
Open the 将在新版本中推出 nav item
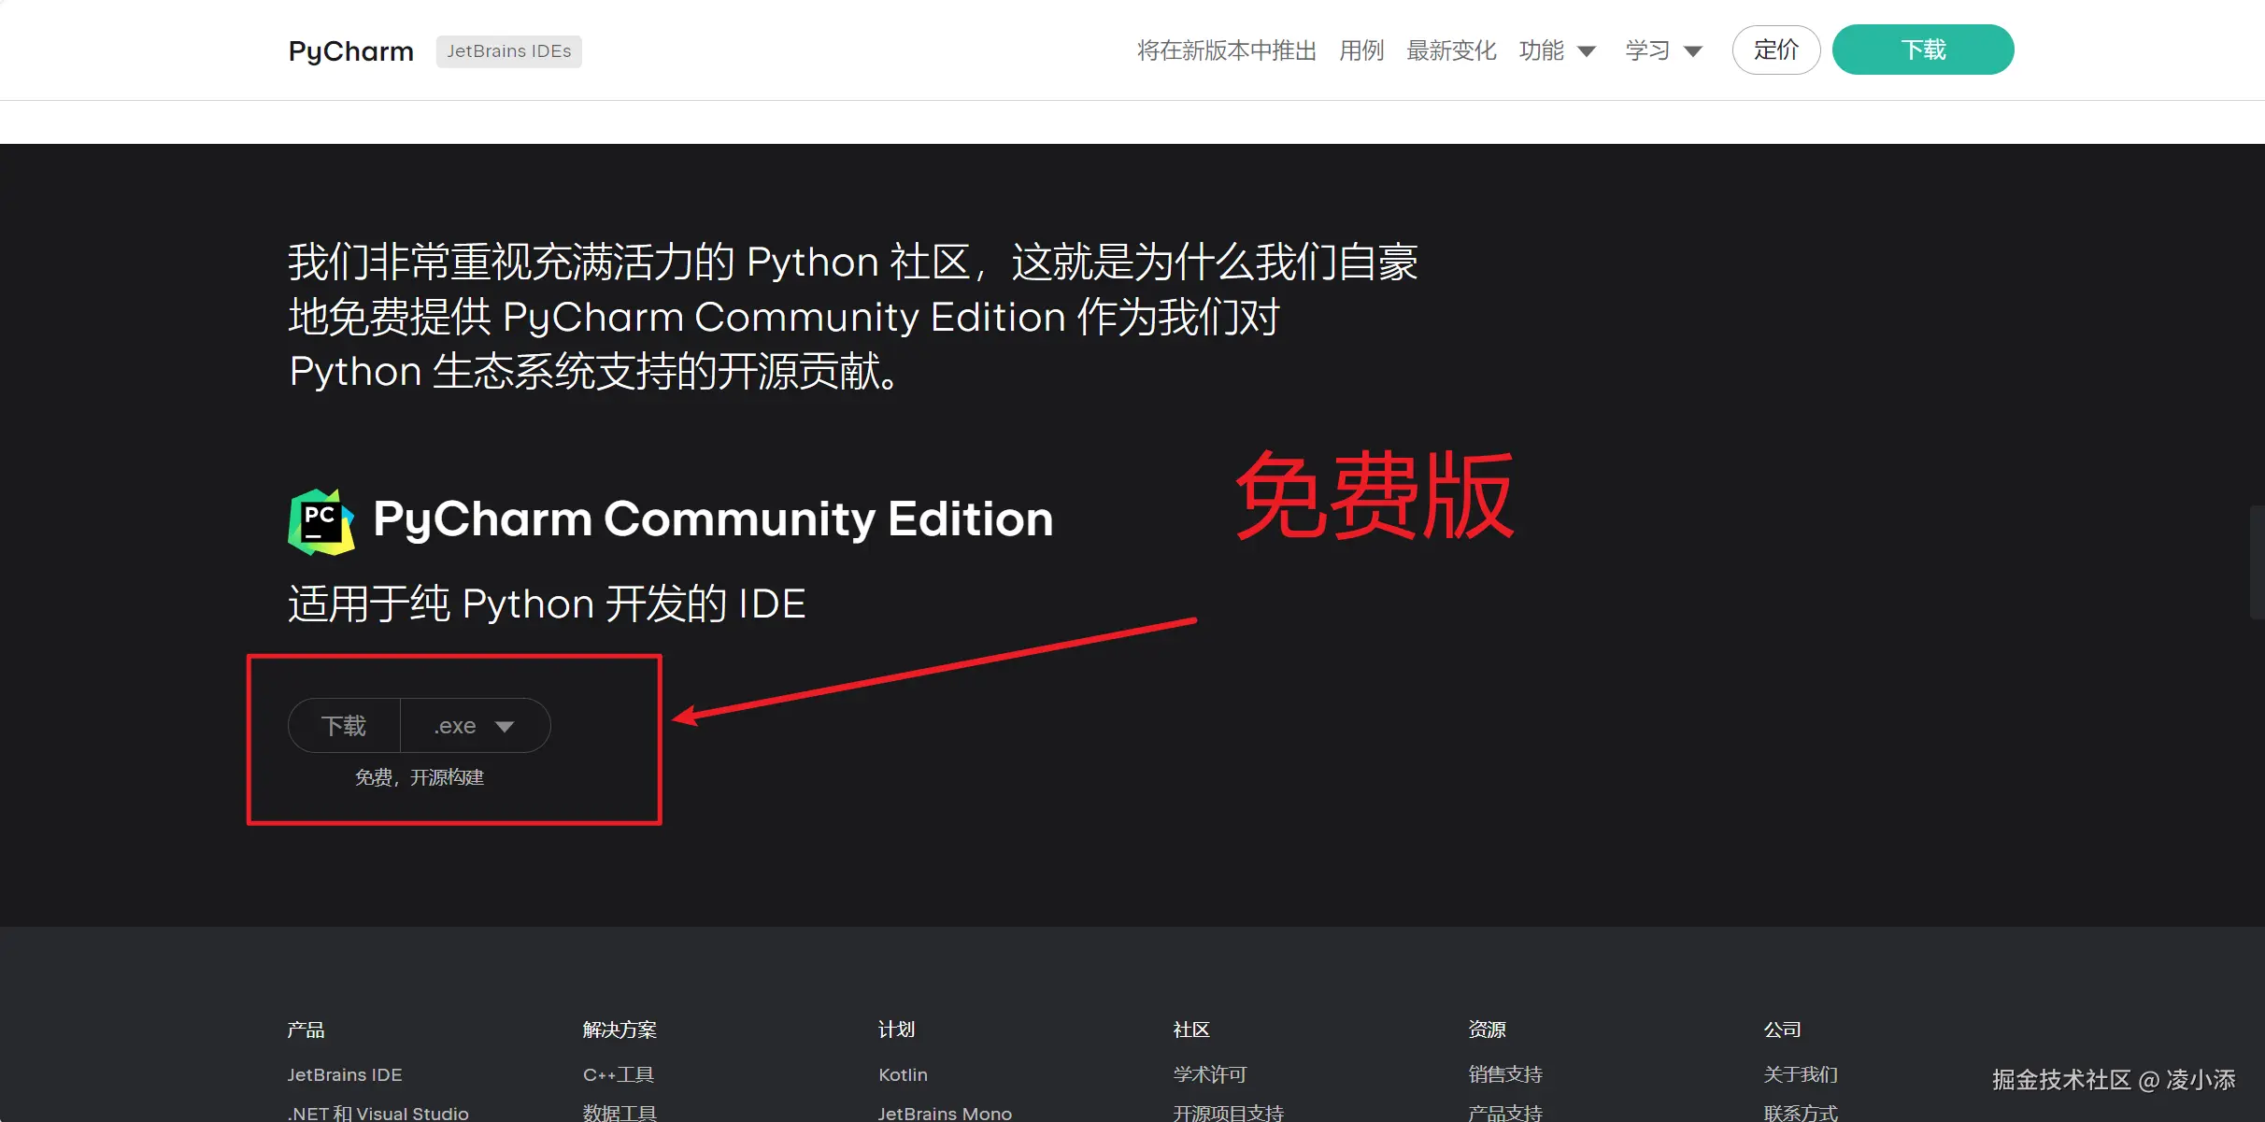point(1226,50)
